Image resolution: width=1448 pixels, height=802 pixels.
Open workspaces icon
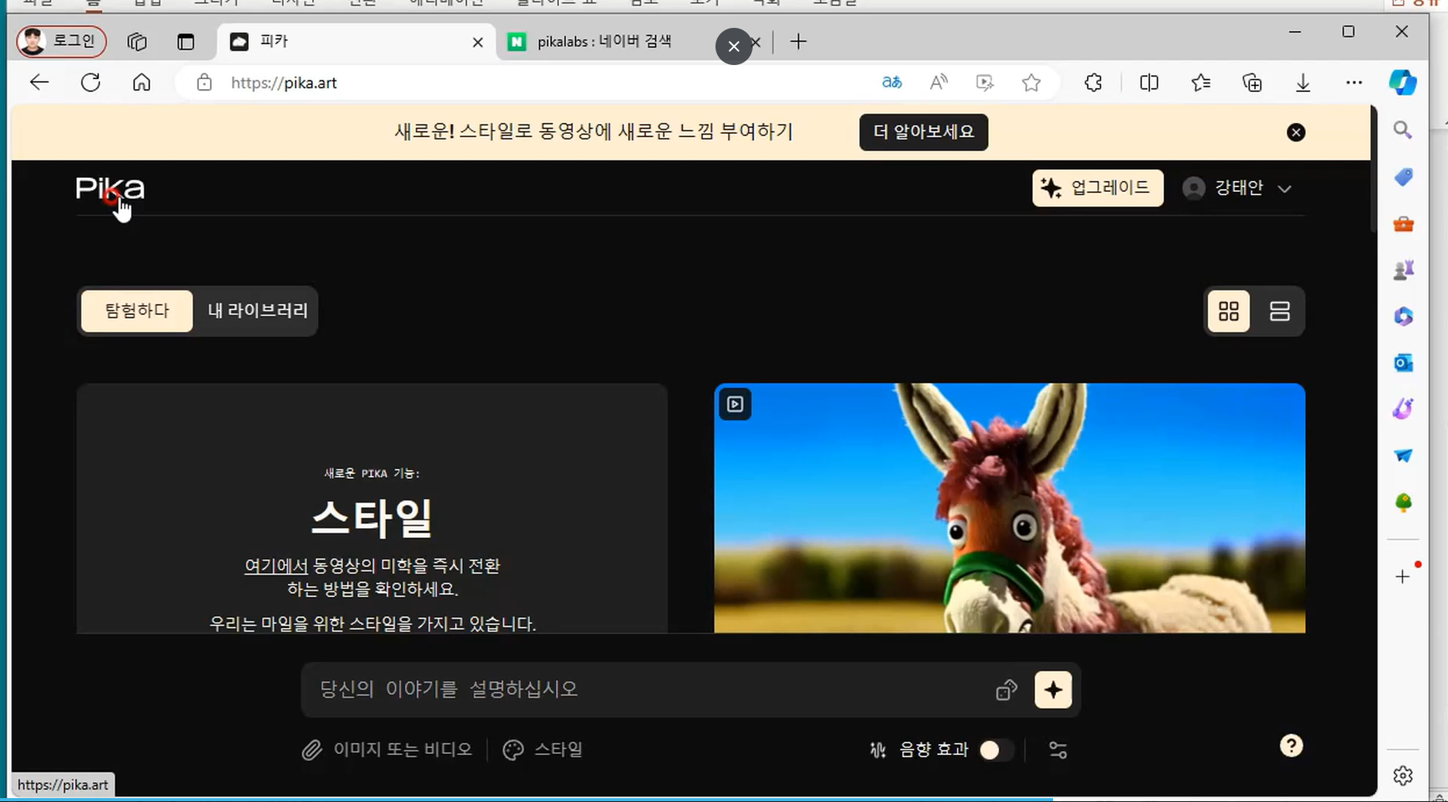[137, 42]
